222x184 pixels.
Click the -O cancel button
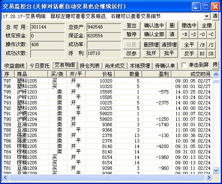[x=202, y=34]
